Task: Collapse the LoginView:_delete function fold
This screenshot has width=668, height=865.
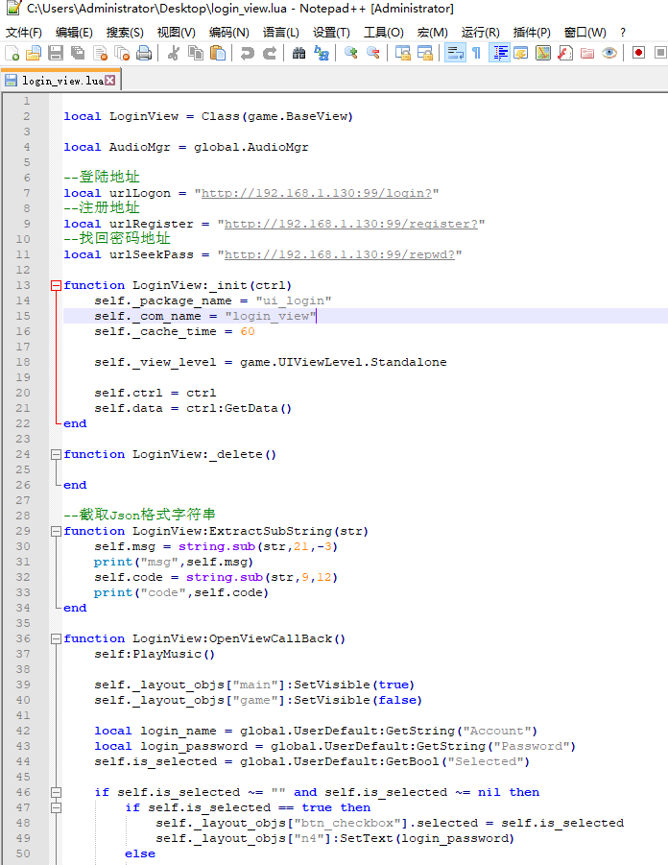Action: [55, 454]
